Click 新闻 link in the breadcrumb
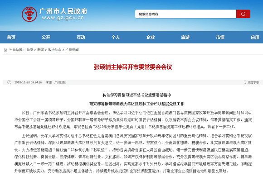Screen dimensions: 263x176 point(41,50)
